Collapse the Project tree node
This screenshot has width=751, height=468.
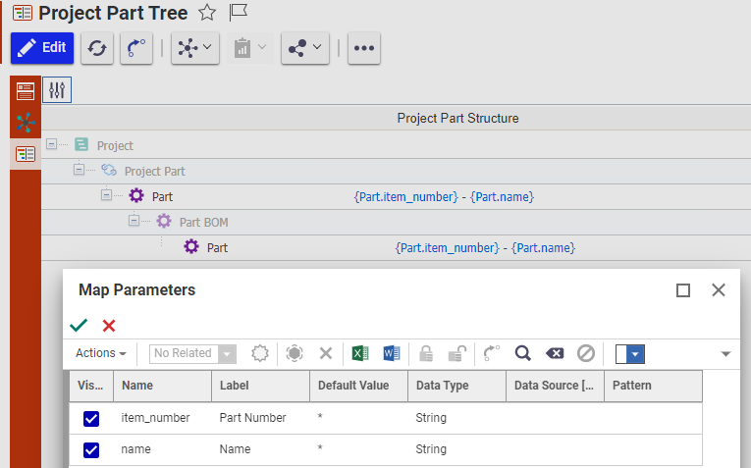(x=51, y=145)
